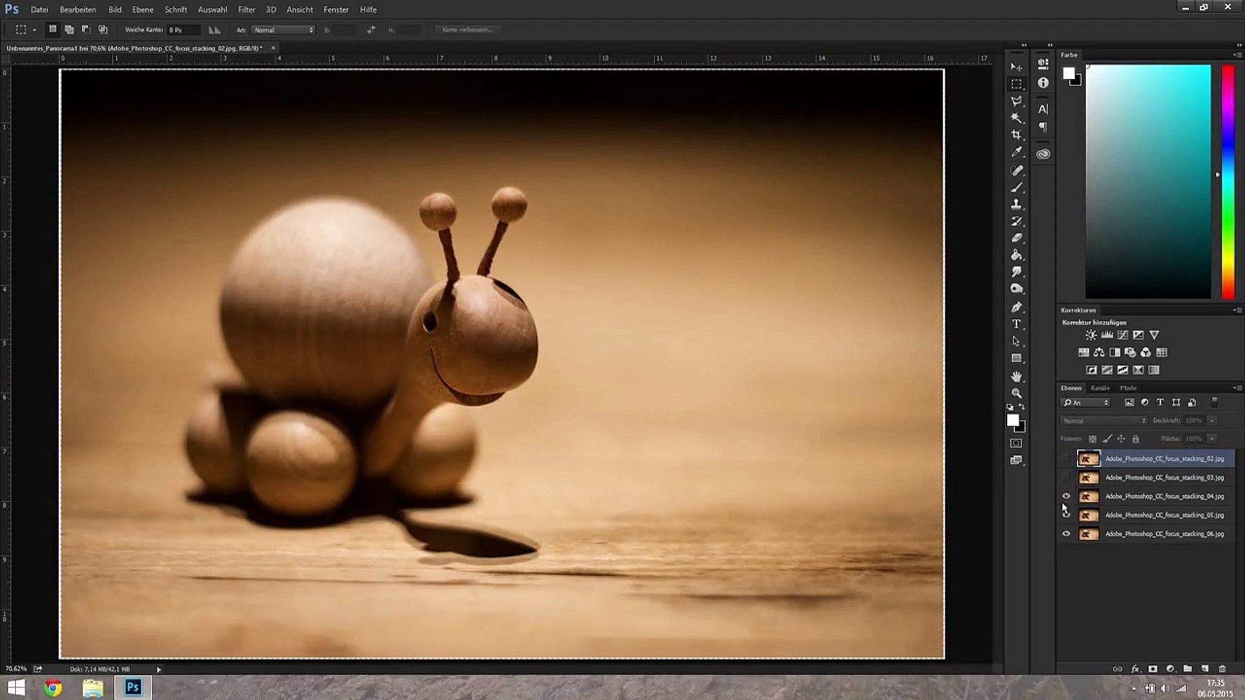Click the foreground color swatch in toolbar
Screen dimensions: 1245x700
1012,420
